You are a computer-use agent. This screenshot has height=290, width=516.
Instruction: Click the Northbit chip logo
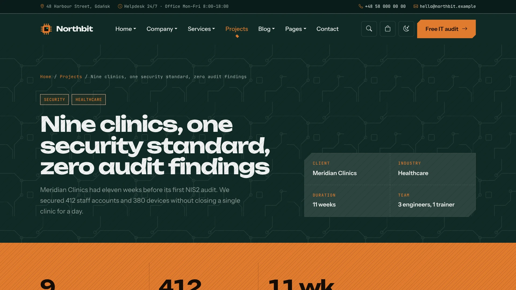click(46, 29)
